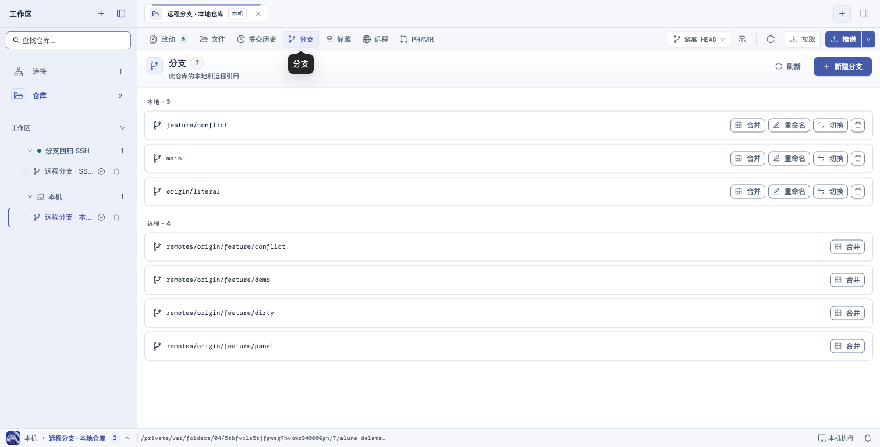Switch to the 改动 tab
The width and height of the screenshot is (880, 447).
coord(168,40)
